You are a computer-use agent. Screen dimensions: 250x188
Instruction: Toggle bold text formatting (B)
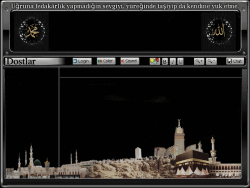[165, 62]
